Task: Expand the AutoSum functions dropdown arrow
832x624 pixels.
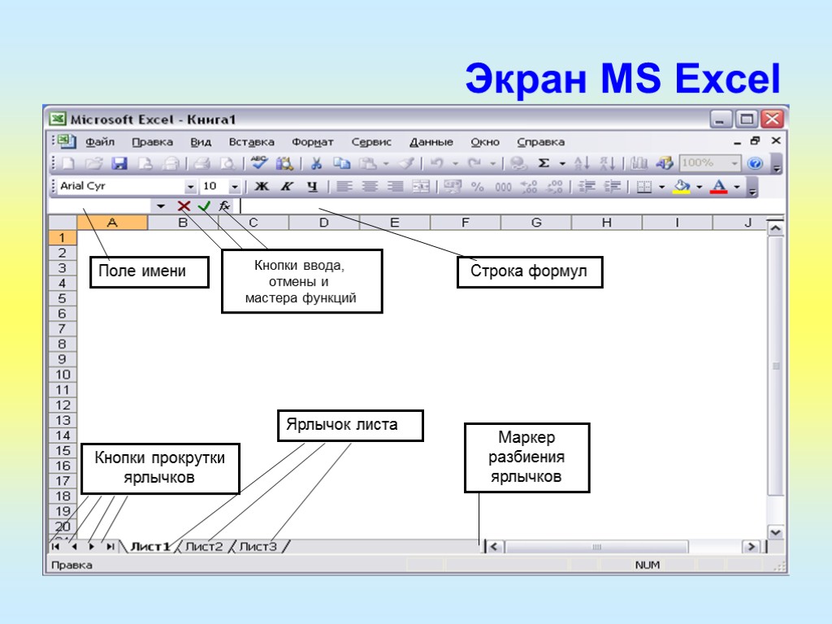Action: tap(562, 163)
